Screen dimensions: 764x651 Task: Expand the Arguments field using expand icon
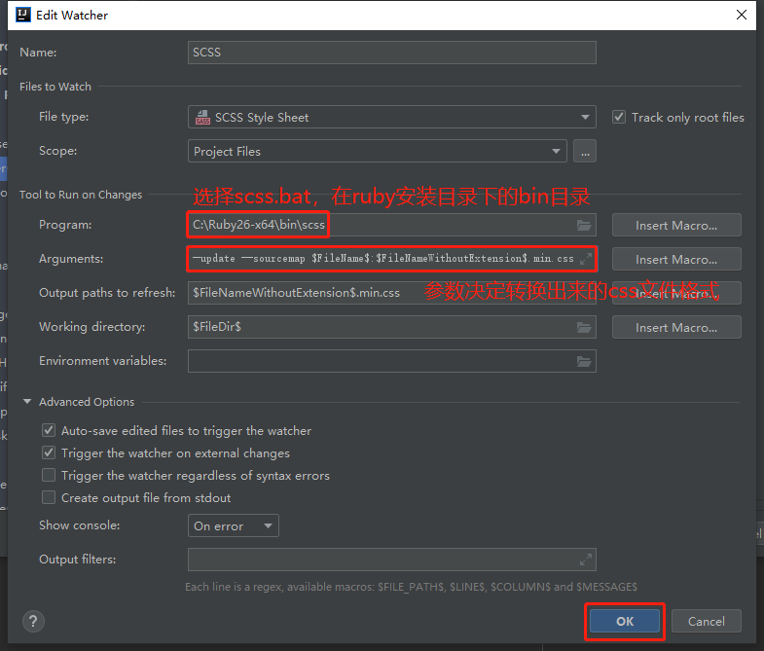pyautogui.click(x=586, y=259)
